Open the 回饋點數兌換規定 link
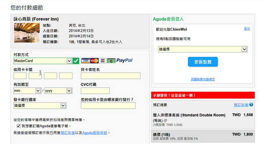The height and width of the screenshot is (144, 265). tap(203, 79)
